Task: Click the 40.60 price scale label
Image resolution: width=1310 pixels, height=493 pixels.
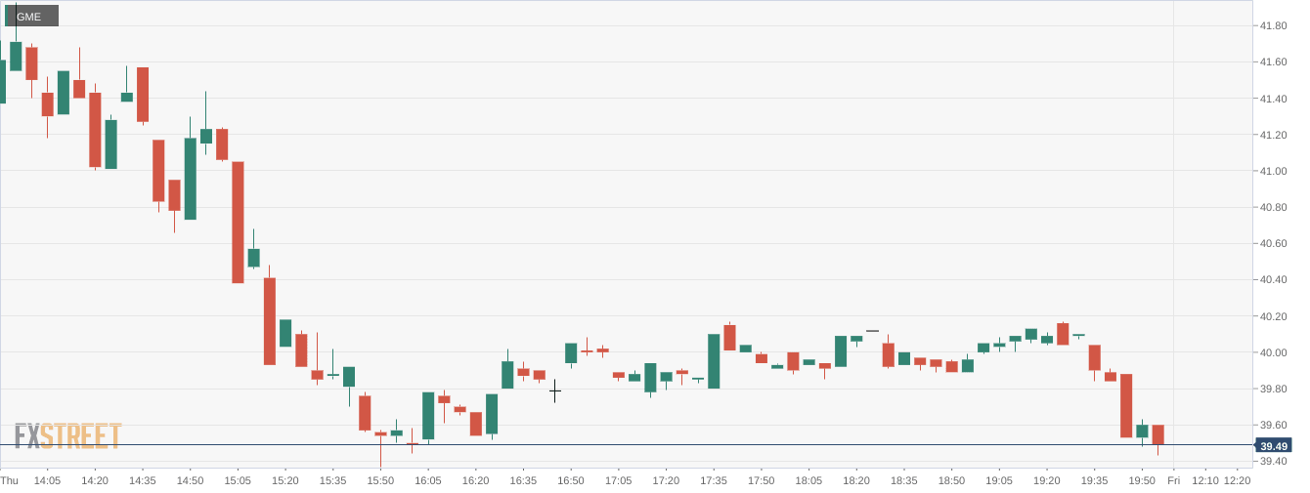Action: 1273,244
